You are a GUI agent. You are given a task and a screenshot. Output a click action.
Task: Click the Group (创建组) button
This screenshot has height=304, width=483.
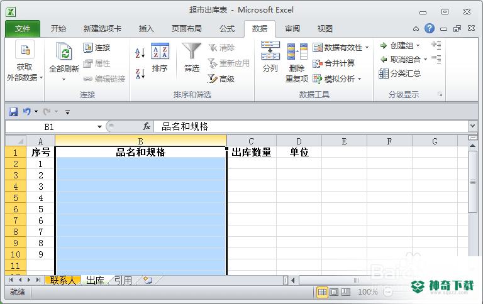[x=397, y=46]
